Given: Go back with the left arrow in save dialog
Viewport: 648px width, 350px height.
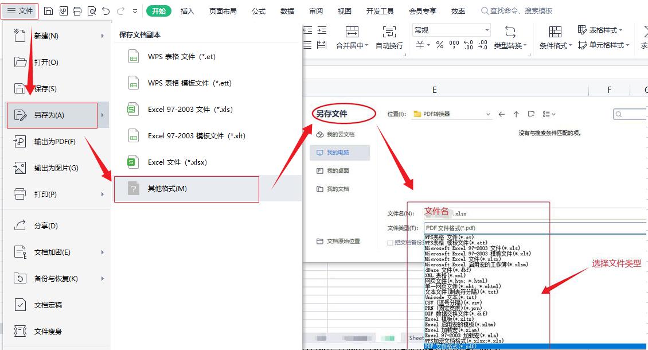Looking at the screenshot, I should 501,114.
